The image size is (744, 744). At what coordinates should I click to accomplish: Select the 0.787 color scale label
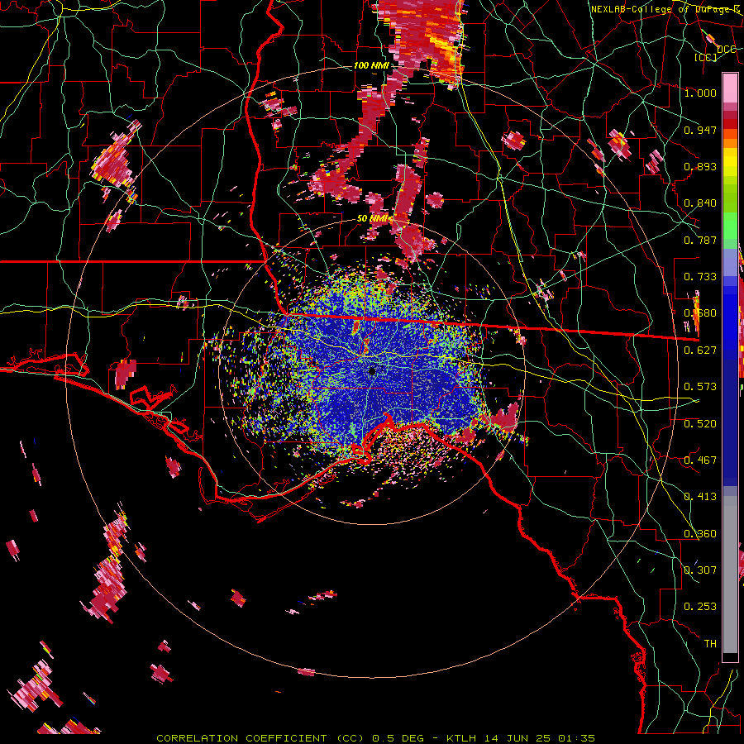(x=700, y=240)
